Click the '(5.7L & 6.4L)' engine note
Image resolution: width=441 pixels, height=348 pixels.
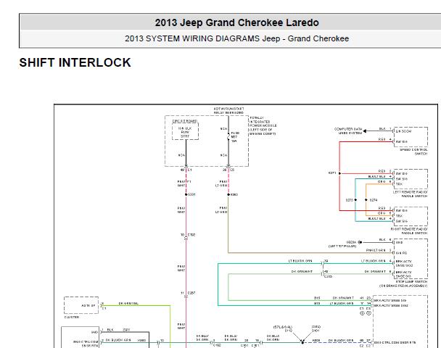click(283, 327)
